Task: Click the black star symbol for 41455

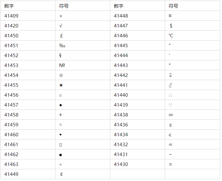Action: [x=61, y=85]
